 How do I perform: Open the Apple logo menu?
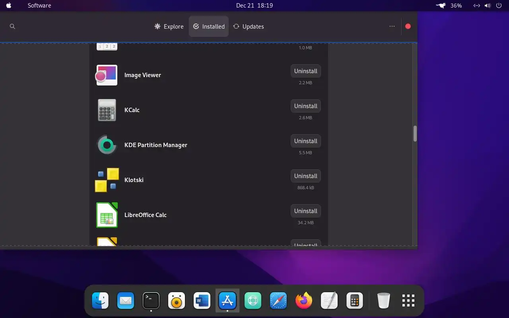9,6
